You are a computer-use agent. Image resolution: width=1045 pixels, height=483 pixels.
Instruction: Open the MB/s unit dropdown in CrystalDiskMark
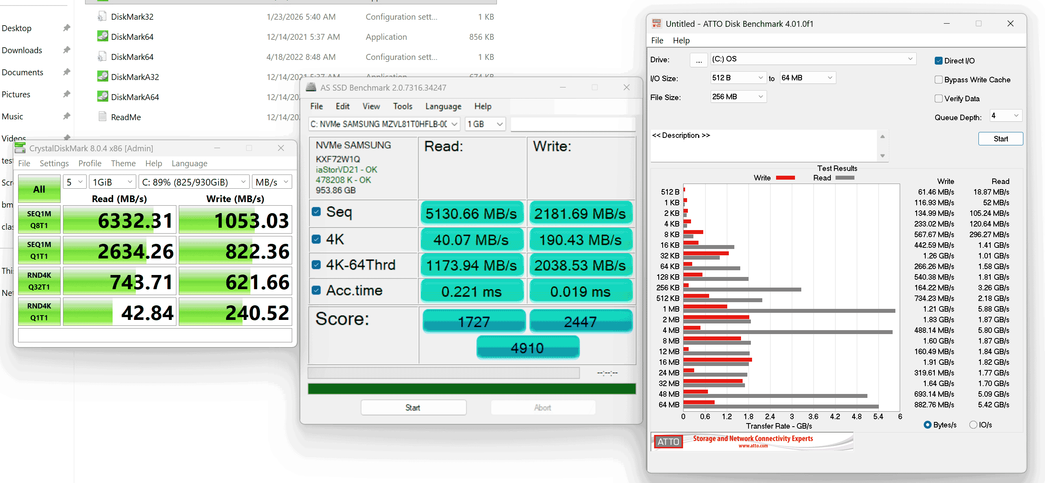tap(272, 182)
